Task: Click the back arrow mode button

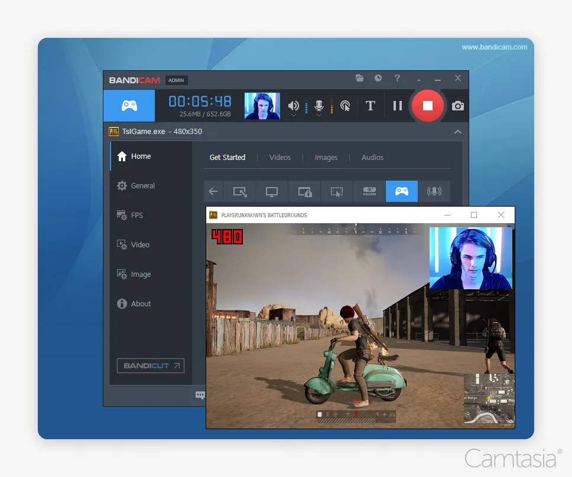Action: click(x=213, y=191)
